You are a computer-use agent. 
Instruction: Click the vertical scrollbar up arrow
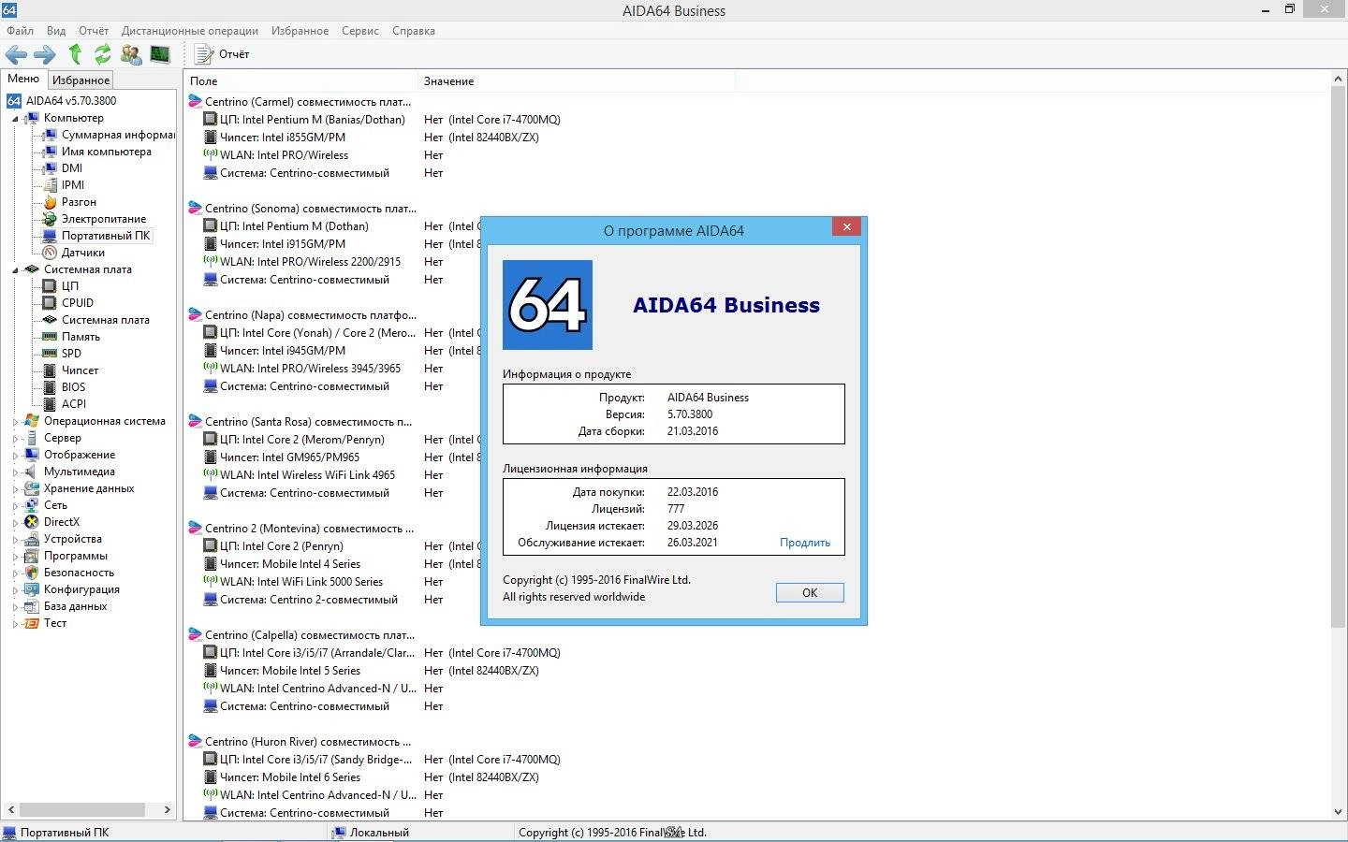coord(1338,80)
